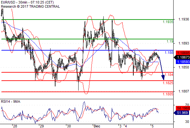Click the Dec date marker on time axis

coord(97,126)
